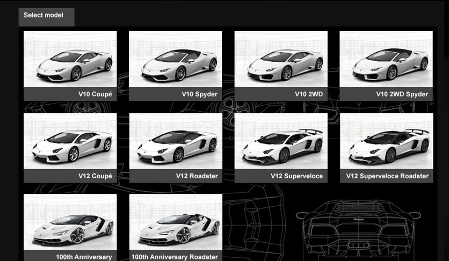This screenshot has width=449, height=261.
Task: Click the V10 Coupé label
Action: point(95,94)
